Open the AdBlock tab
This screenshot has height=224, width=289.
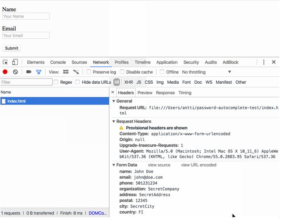[230, 62]
